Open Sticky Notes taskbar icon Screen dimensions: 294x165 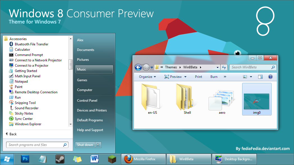(77, 159)
